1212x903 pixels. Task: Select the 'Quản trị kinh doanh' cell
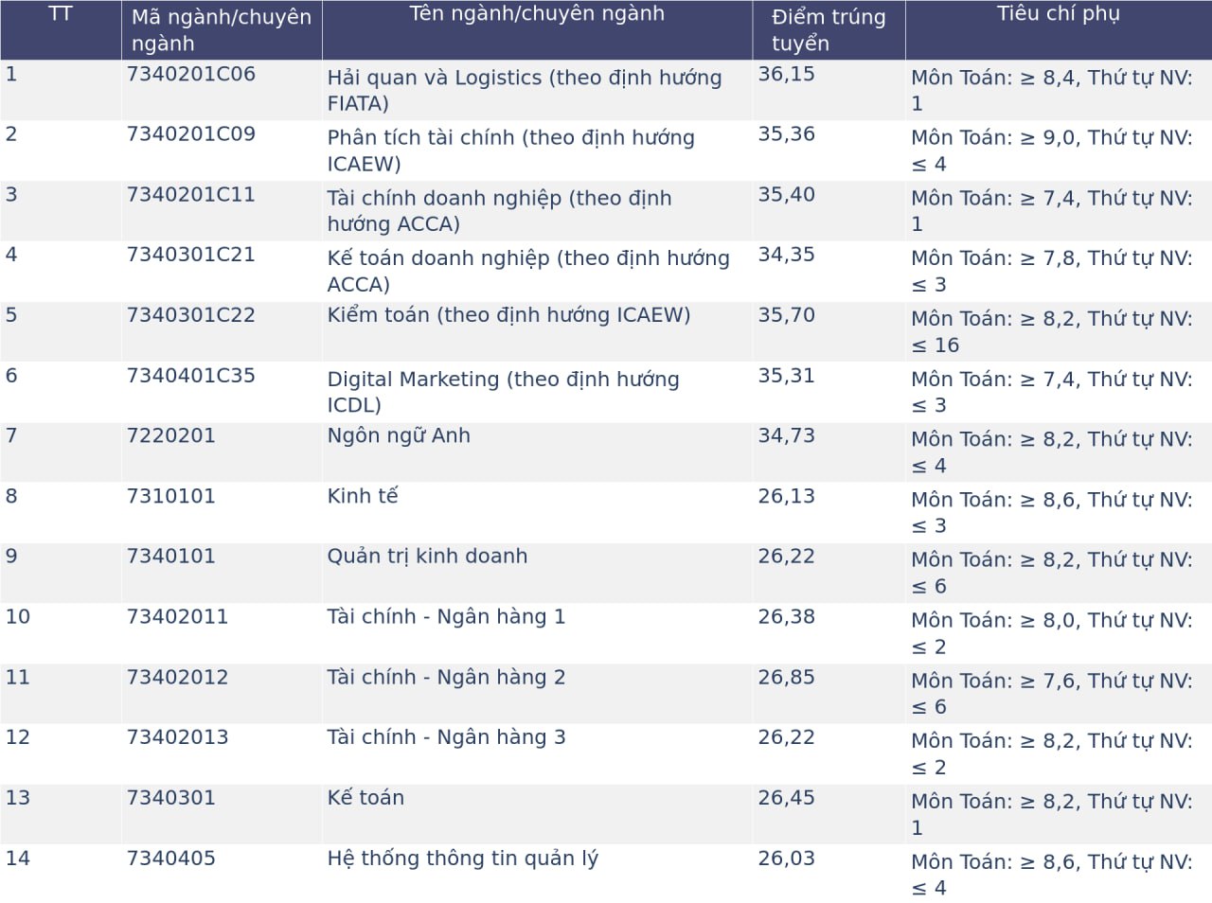click(427, 557)
